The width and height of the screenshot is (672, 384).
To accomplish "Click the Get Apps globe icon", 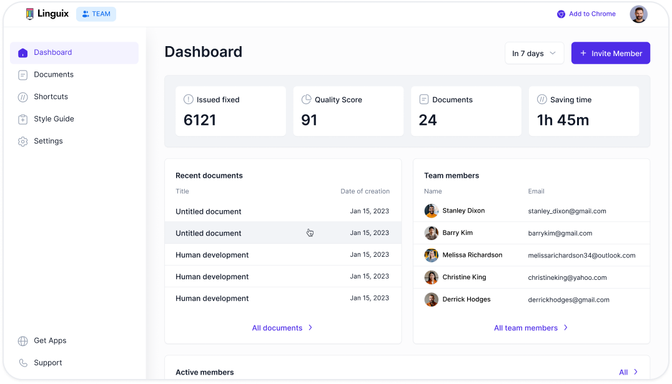I will pos(23,341).
